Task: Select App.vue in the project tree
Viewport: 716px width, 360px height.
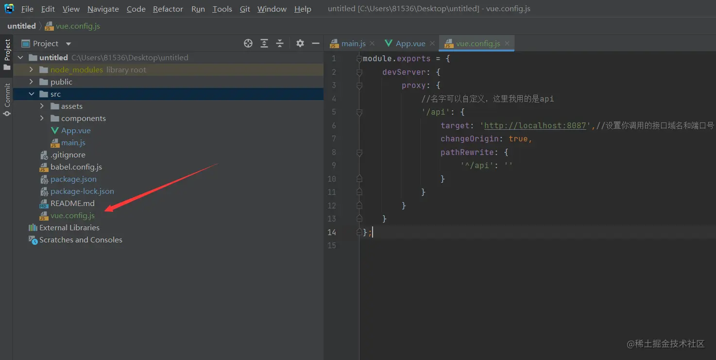Action: tap(76, 130)
